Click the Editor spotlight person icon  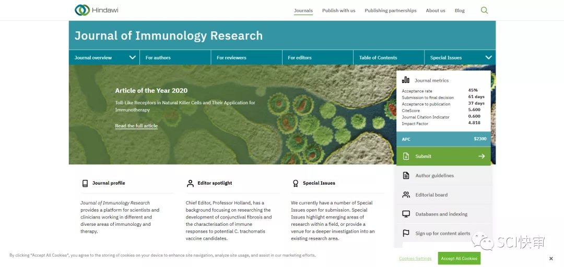[190, 184]
